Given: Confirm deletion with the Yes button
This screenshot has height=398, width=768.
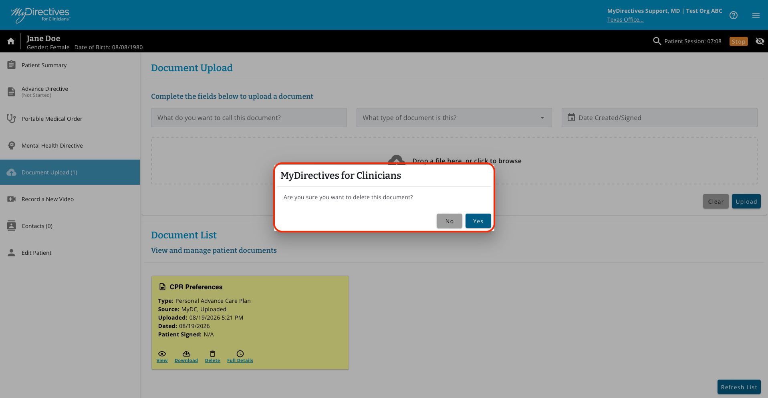Looking at the screenshot, I should click(x=478, y=221).
